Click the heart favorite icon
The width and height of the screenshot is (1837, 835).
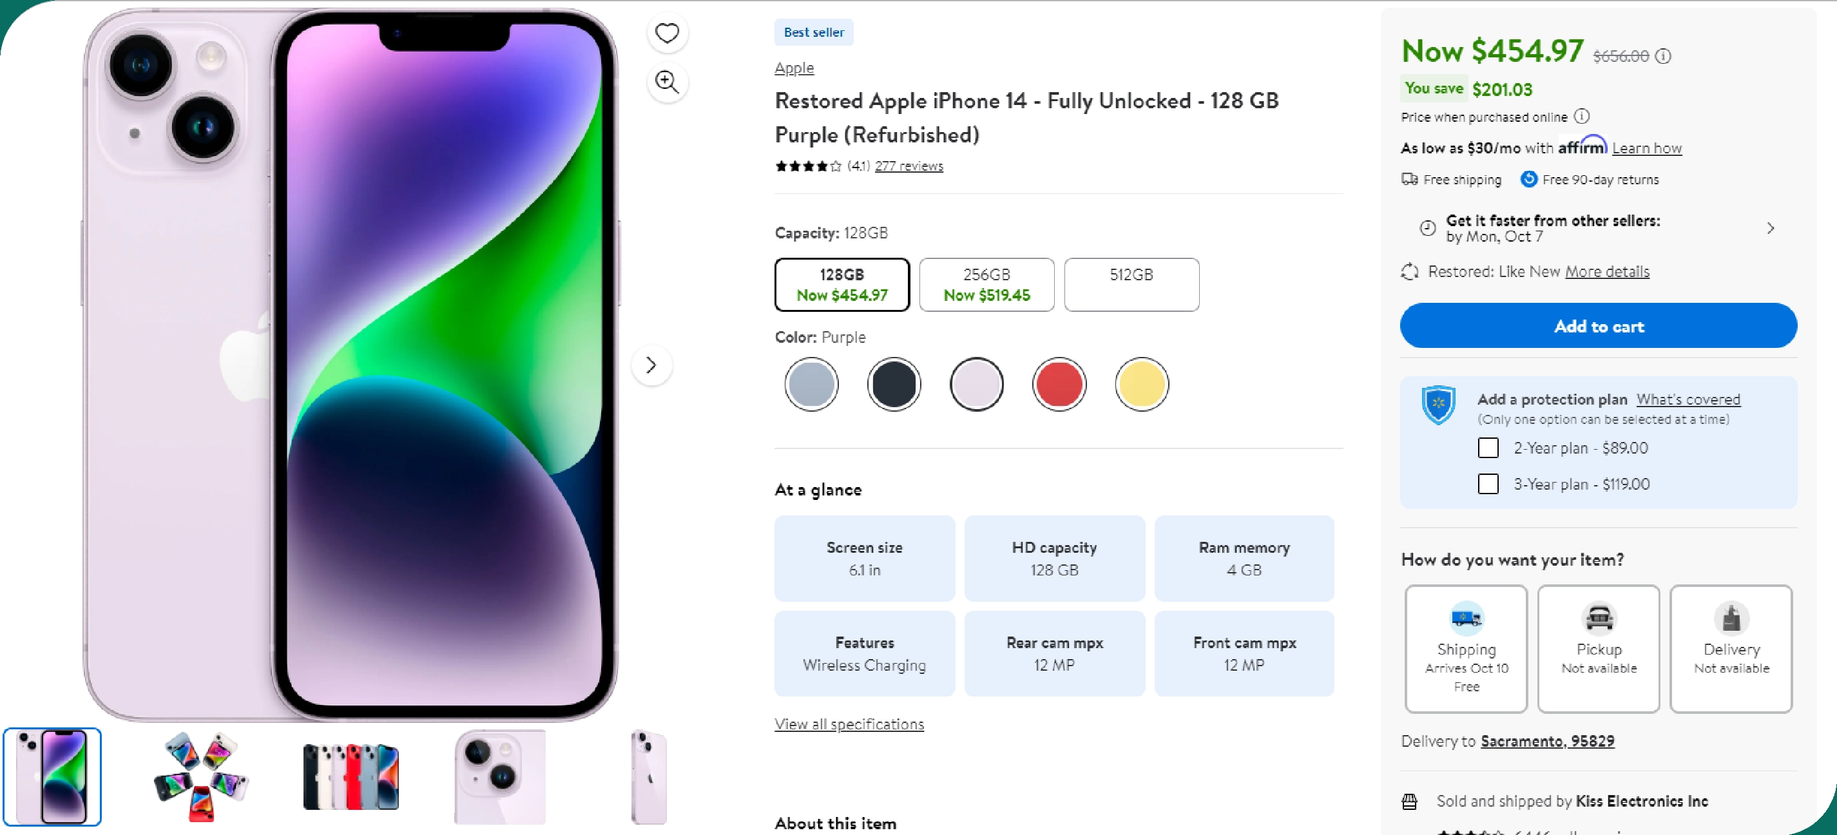point(667,34)
